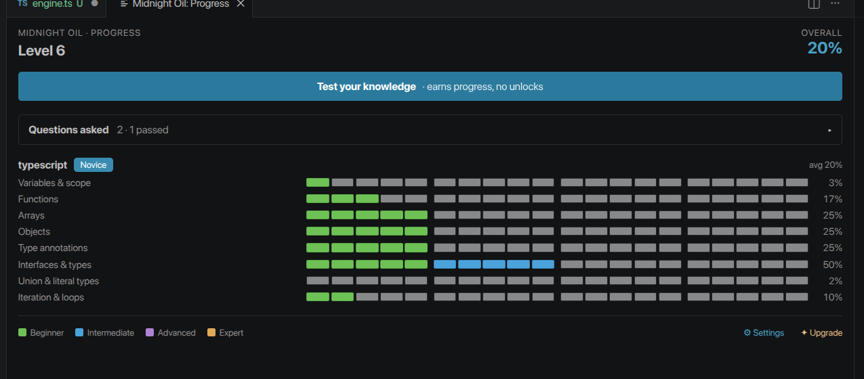Click the unsaved dot on engine.ts tab
864x379 pixels.
coord(94,3)
